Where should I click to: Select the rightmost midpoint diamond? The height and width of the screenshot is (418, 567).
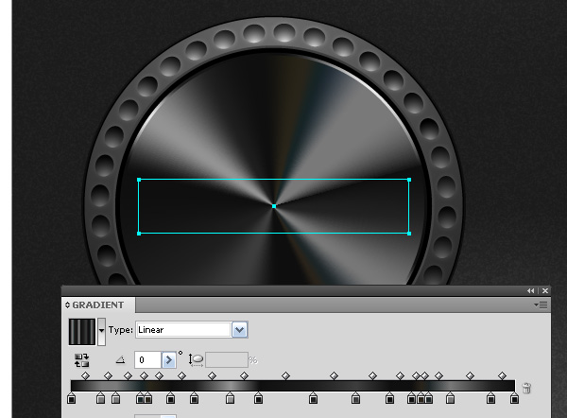tap(502, 376)
